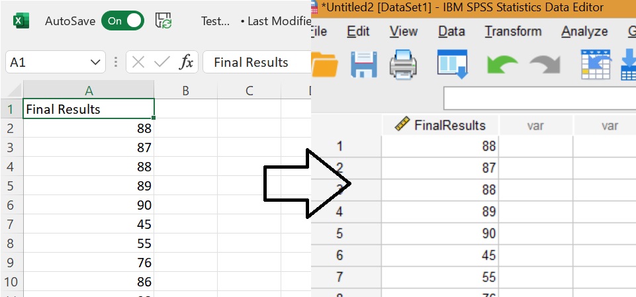Click the SPSS cell editor input box

pos(539,98)
